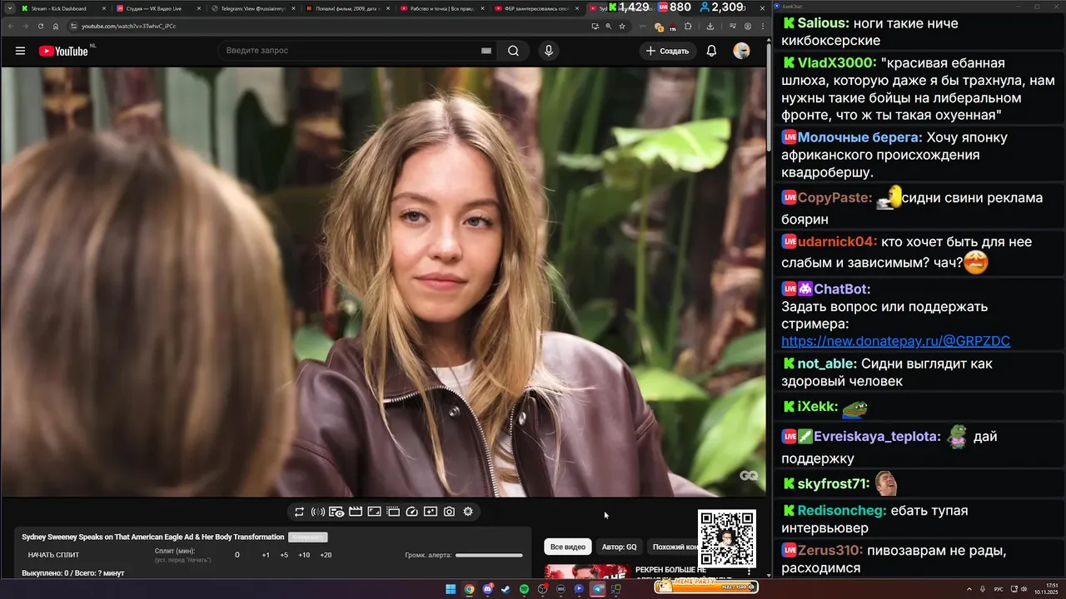This screenshot has height=599, width=1066.
Task: Click the video title 'Sydney Sweeney Speaks on...'
Action: [153, 537]
